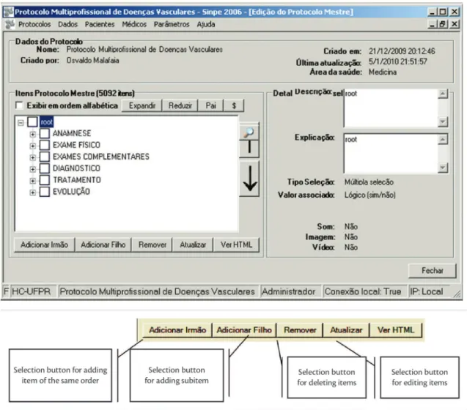Collapse the root tree node

click(21, 122)
